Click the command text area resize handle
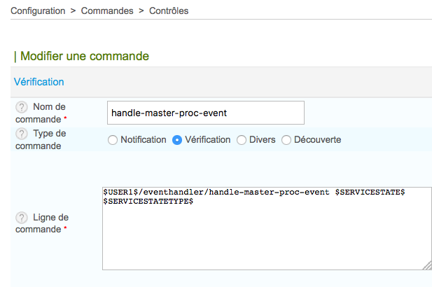This screenshot has height=287, width=432. tap(427, 265)
